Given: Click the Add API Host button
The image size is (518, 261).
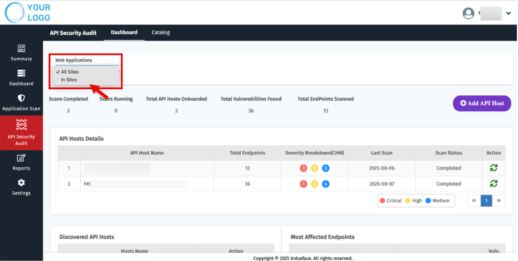Looking at the screenshot, I should coord(482,103).
